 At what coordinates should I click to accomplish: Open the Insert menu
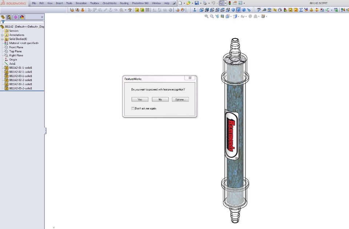click(59, 3)
